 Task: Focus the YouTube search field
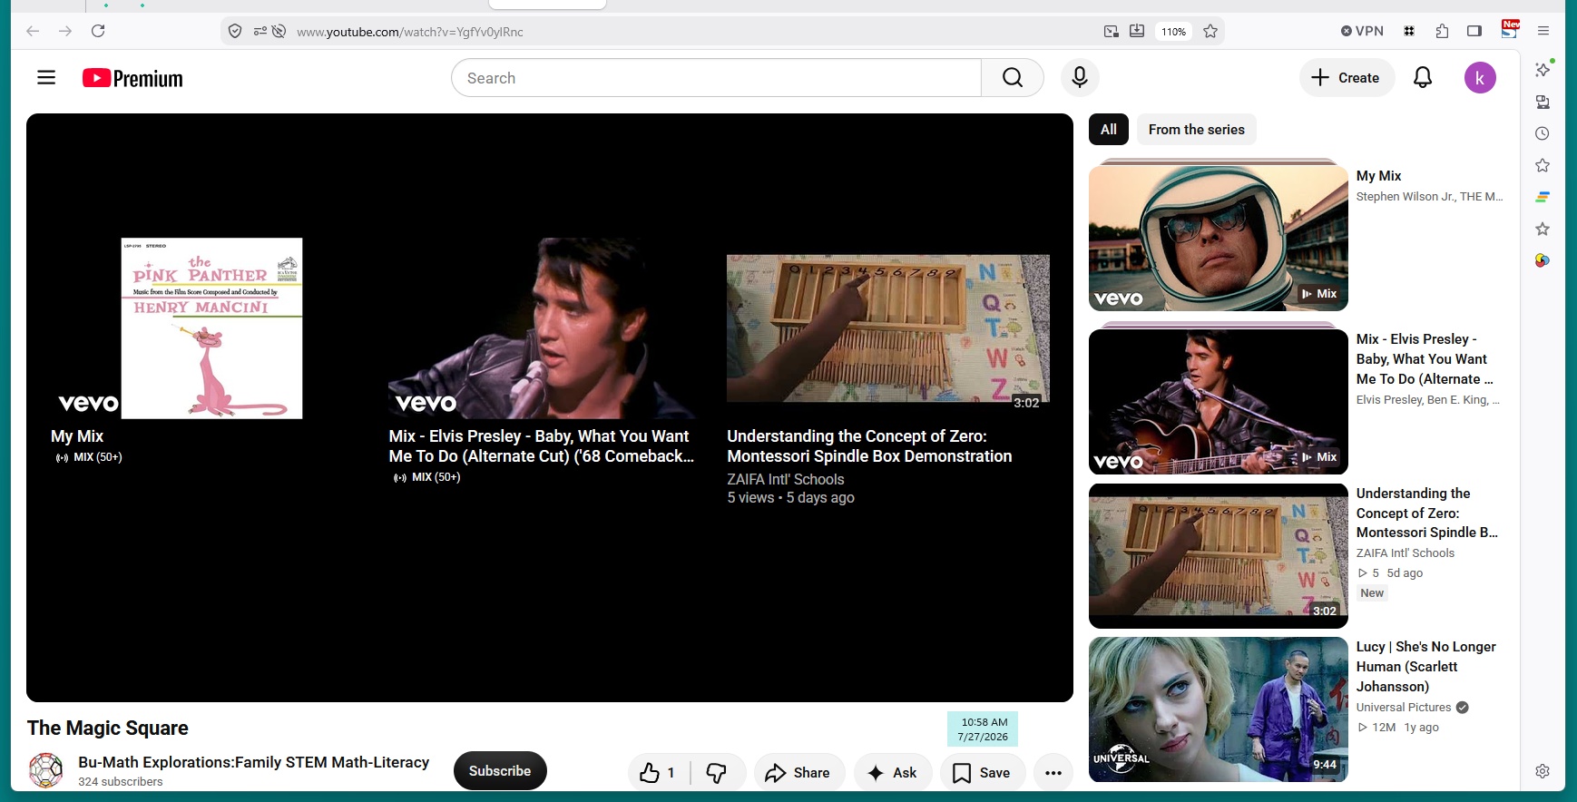(717, 78)
